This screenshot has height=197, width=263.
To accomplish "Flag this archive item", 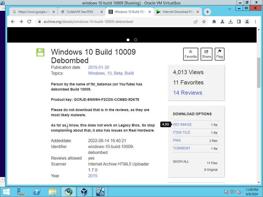I will pos(219,54).
